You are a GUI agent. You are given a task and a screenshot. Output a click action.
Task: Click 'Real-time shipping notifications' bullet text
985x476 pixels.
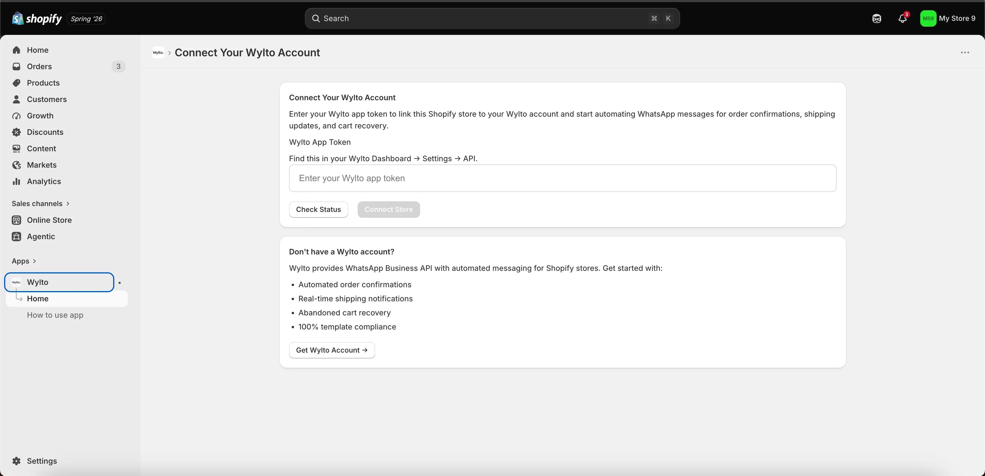click(x=356, y=299)
